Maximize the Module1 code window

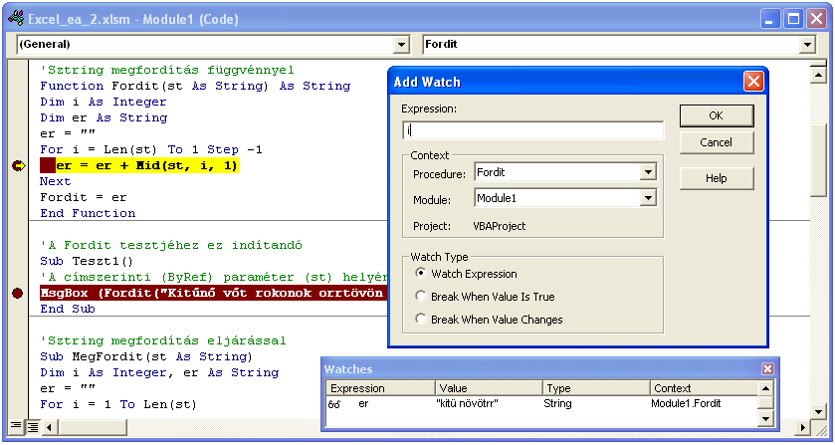tap(793, 19)
